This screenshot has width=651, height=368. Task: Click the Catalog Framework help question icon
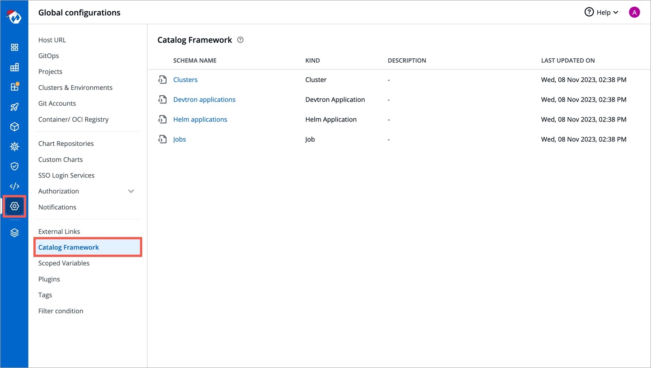tap(240, 40)
